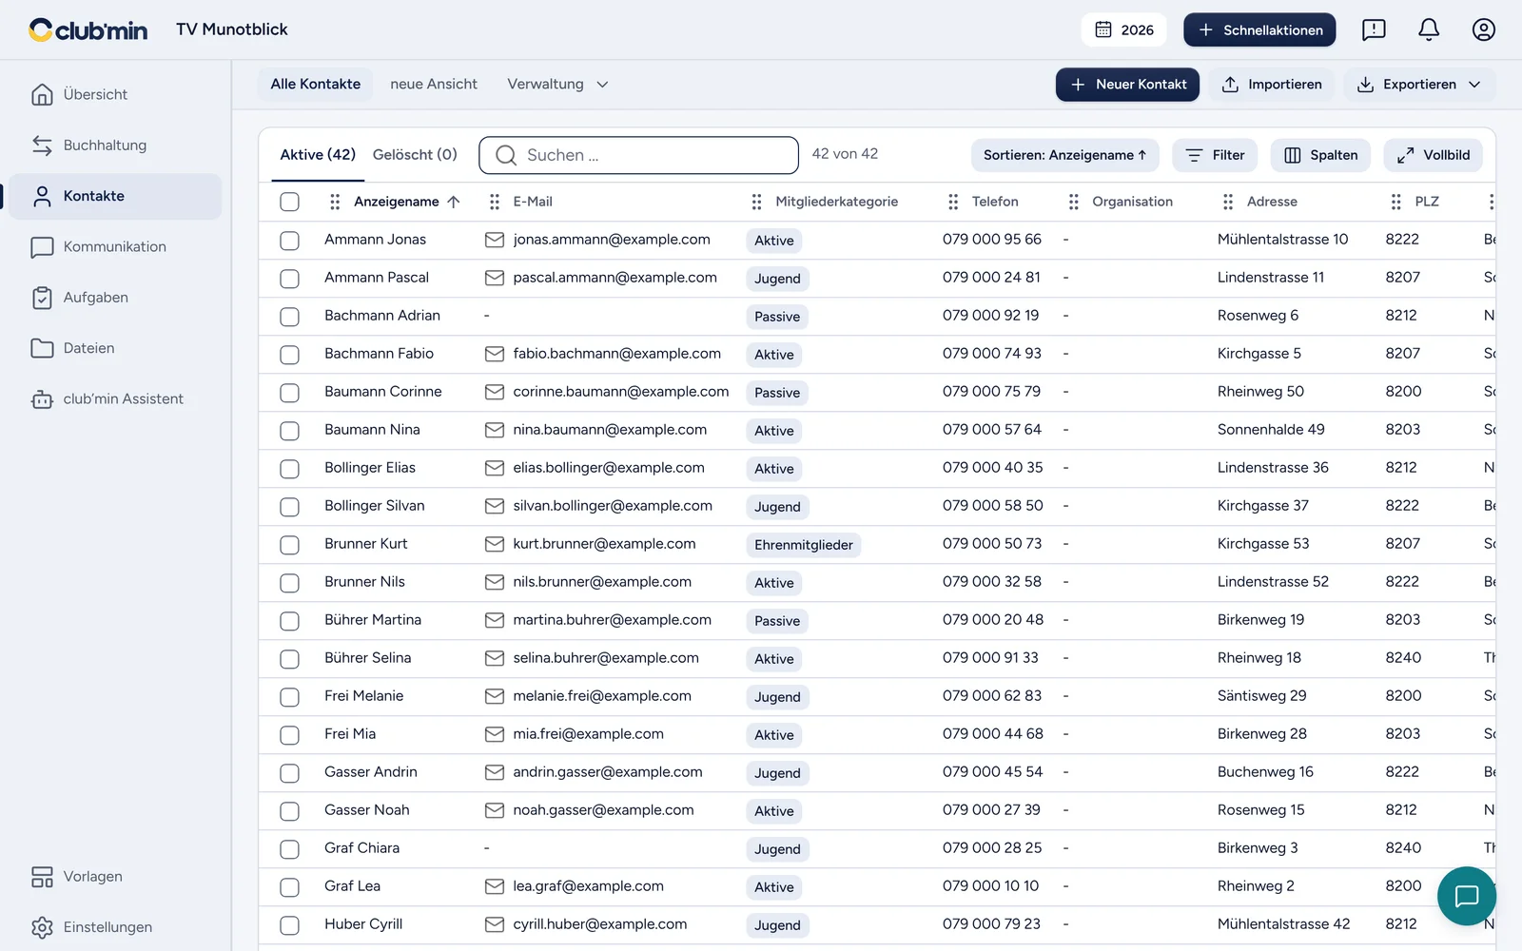This screenshot has height=951, width=1522.
Task: Open the club'min Assistent
Action: coord(115,398)
